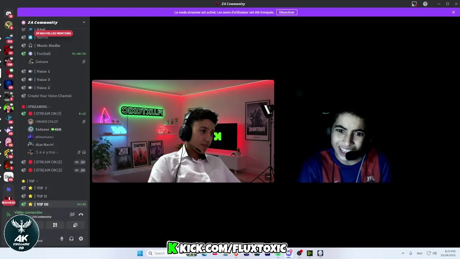Open ZA Community server dropdown menu
The height and width of the screenshot is (259, 460).
(84, 22)
